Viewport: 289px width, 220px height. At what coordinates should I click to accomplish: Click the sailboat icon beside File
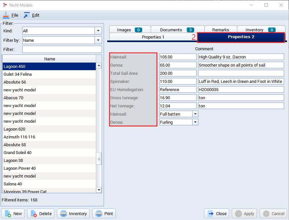point(6,15)
